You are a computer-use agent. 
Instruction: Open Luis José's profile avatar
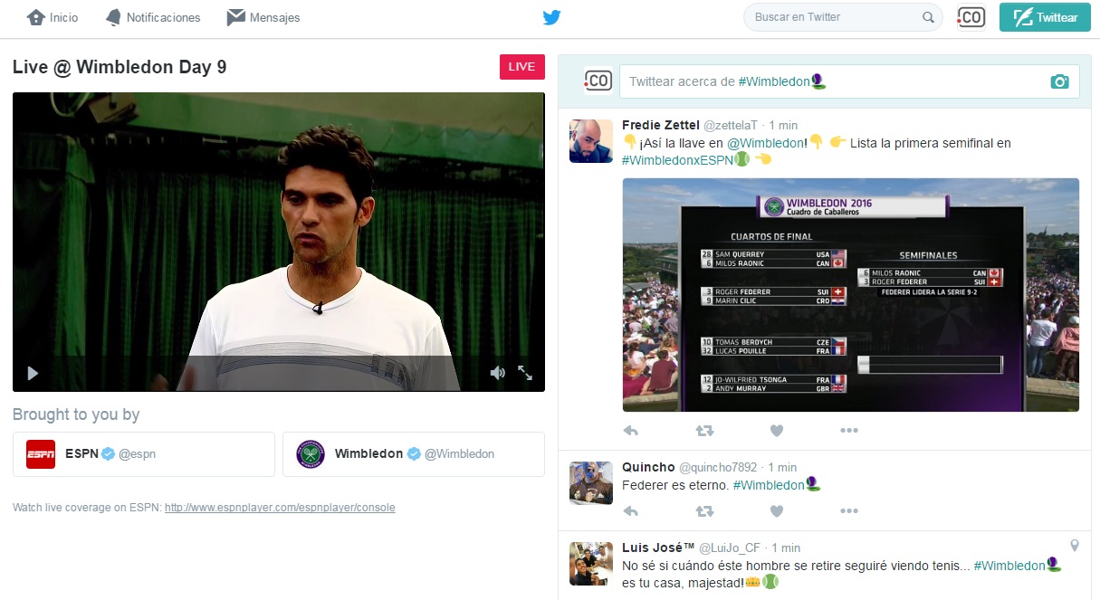(591, 564)
